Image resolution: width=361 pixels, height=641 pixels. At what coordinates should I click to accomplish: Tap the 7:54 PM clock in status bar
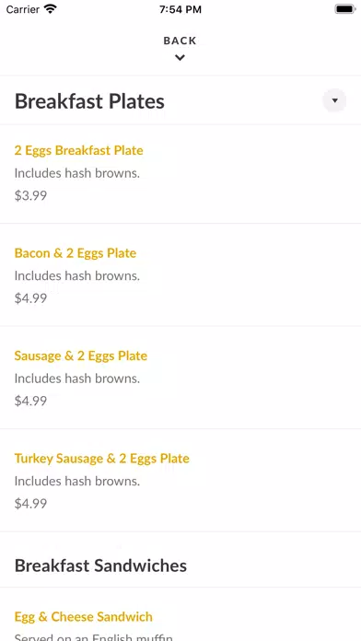(x=180, y=9)
